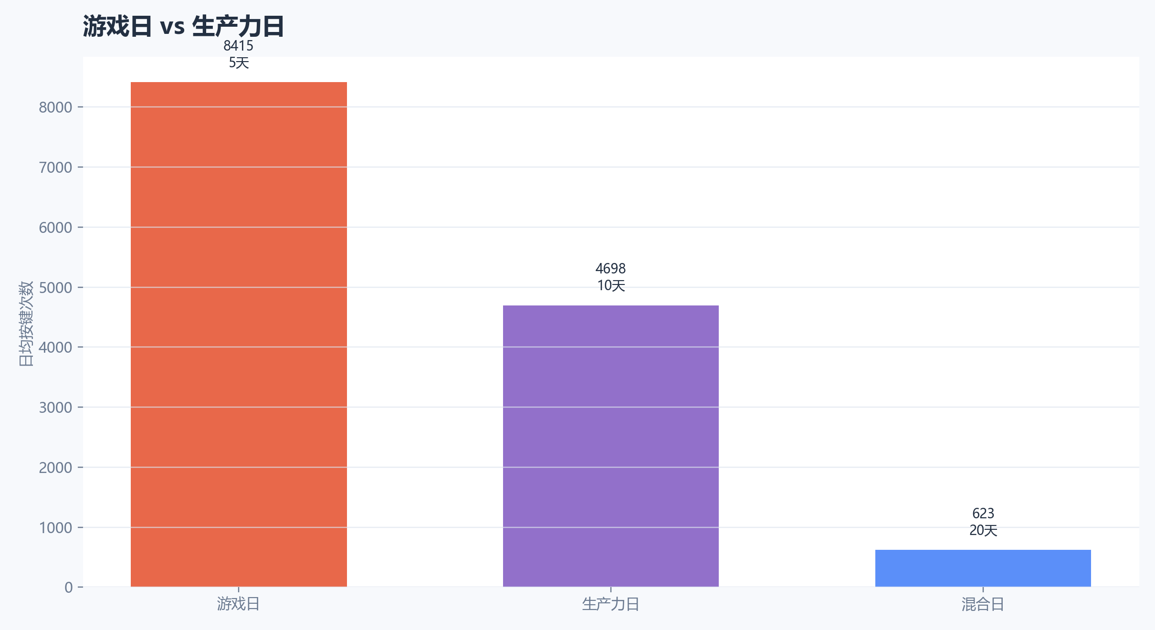
Task: Click the chart title 游戏日 vs 生产力日
Action: pyautogui.click(x=183, y=26)
